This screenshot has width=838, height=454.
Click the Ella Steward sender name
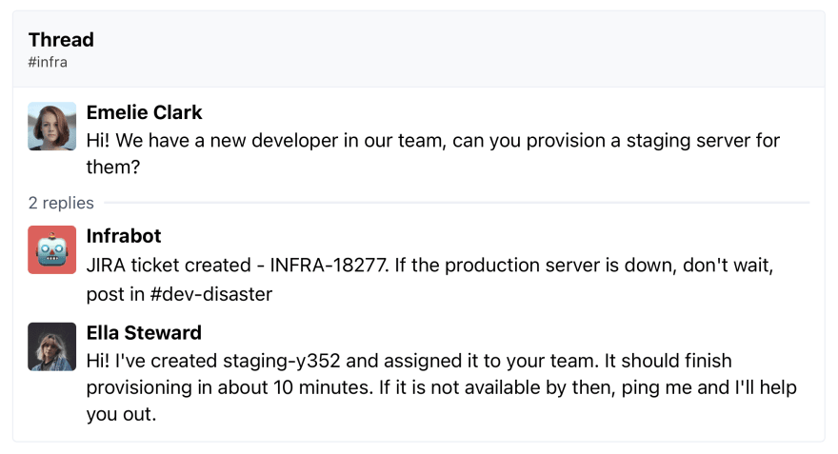pos(144,333)
